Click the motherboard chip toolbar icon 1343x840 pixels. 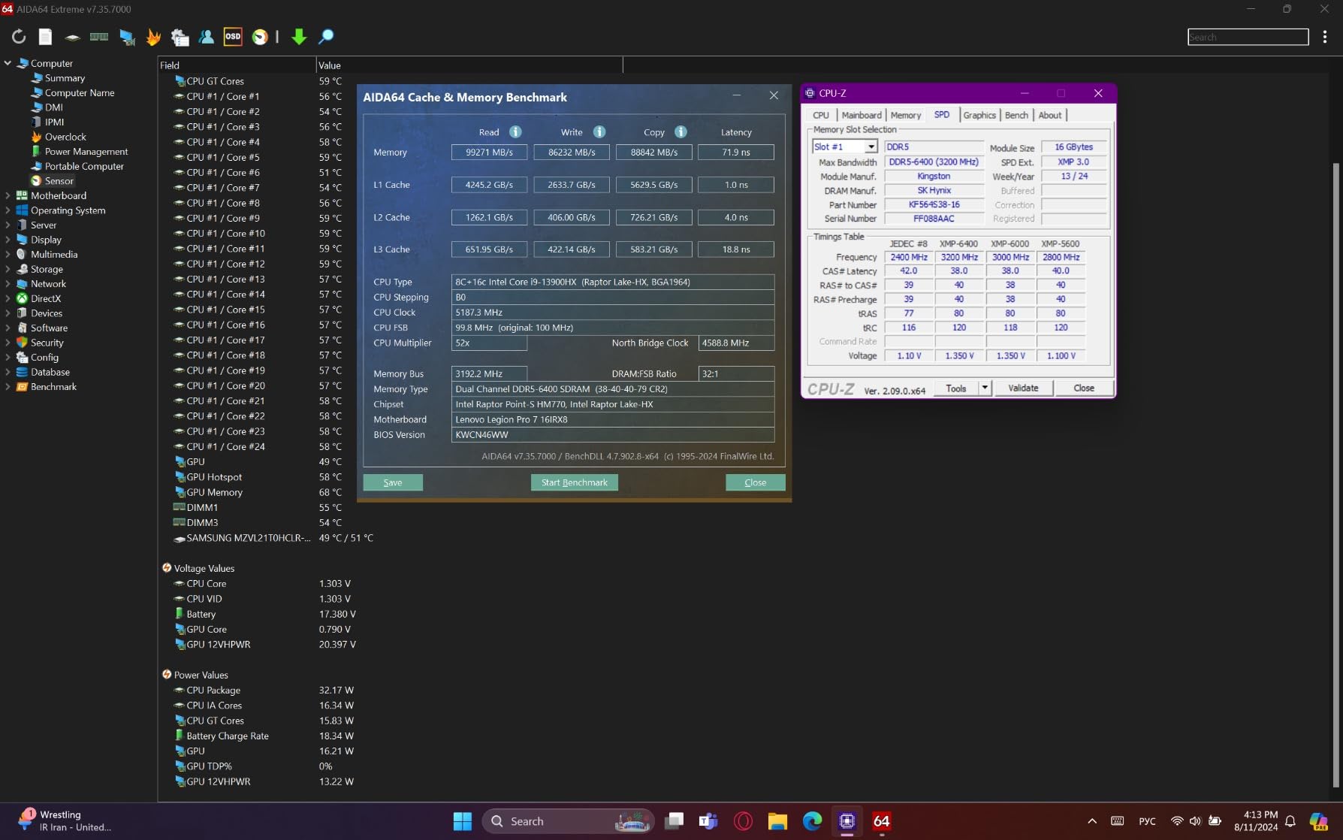[x=72, y=37]
